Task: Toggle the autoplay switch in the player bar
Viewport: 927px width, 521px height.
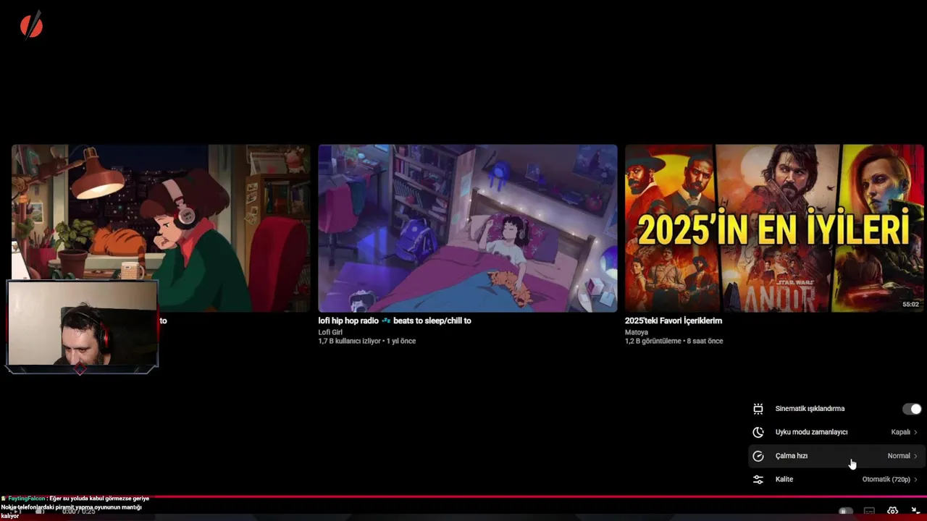Action: [x=845, y=512]
